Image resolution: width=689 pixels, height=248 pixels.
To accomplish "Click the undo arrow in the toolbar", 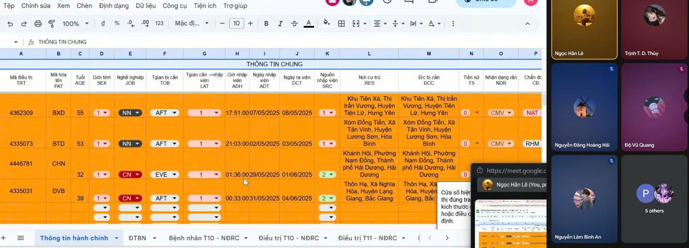I will 10,24.
